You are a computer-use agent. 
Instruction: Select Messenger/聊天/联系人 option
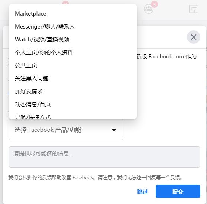(x=73, y=27)
